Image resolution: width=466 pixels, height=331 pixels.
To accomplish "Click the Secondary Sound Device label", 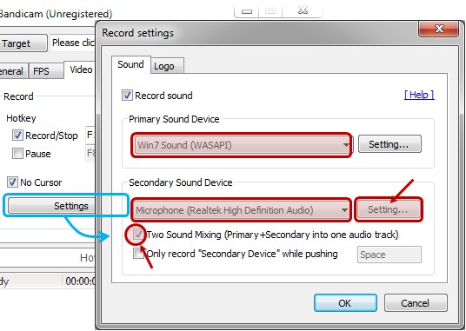I will (180, 182).
